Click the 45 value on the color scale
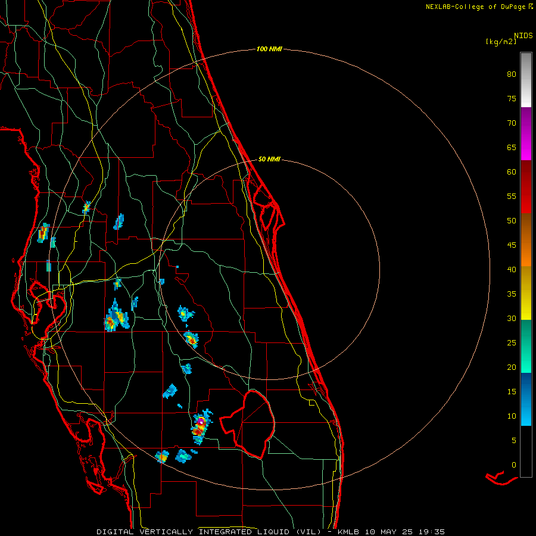536x536 pixels. point(512,245)
